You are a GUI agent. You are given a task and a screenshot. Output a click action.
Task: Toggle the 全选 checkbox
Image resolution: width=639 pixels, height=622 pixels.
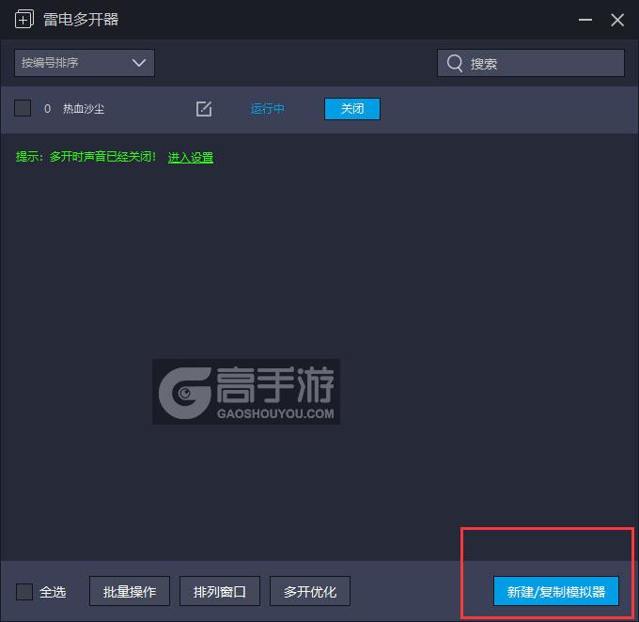coord(24,591)
